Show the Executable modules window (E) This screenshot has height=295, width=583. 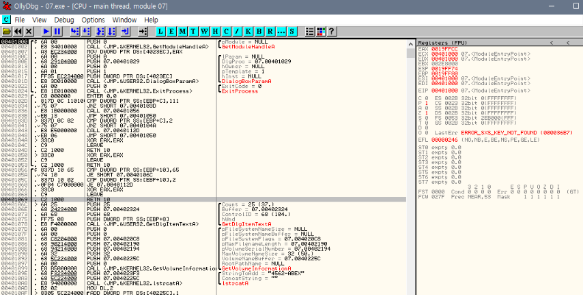click(x=171, y=31)
